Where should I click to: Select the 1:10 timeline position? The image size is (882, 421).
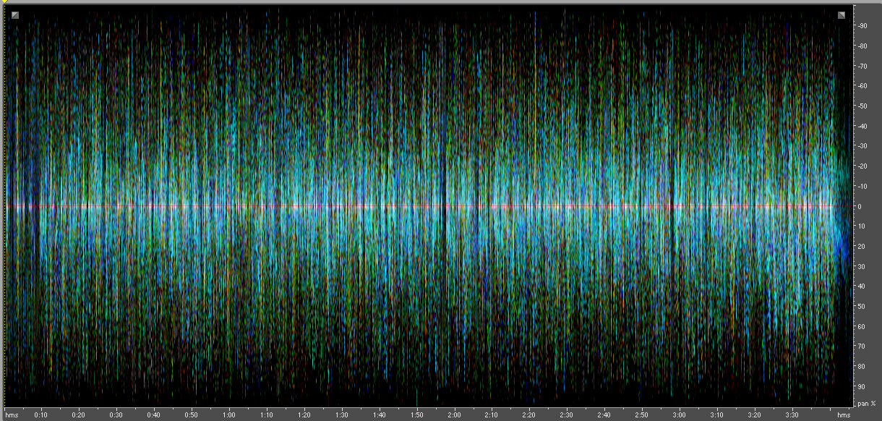click(266, 415)
